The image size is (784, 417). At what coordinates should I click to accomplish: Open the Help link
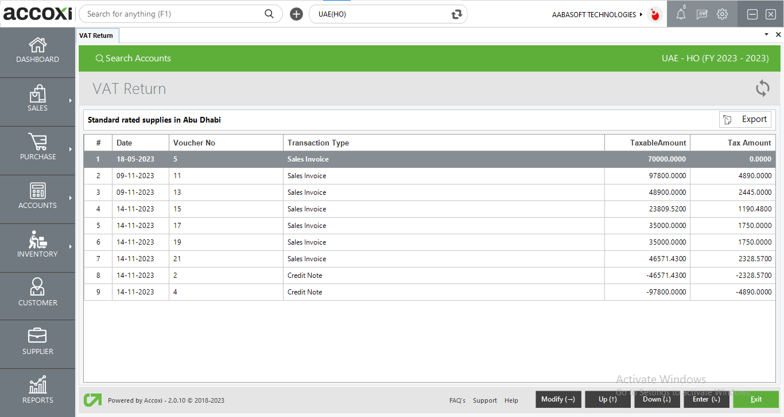(511, 400)
